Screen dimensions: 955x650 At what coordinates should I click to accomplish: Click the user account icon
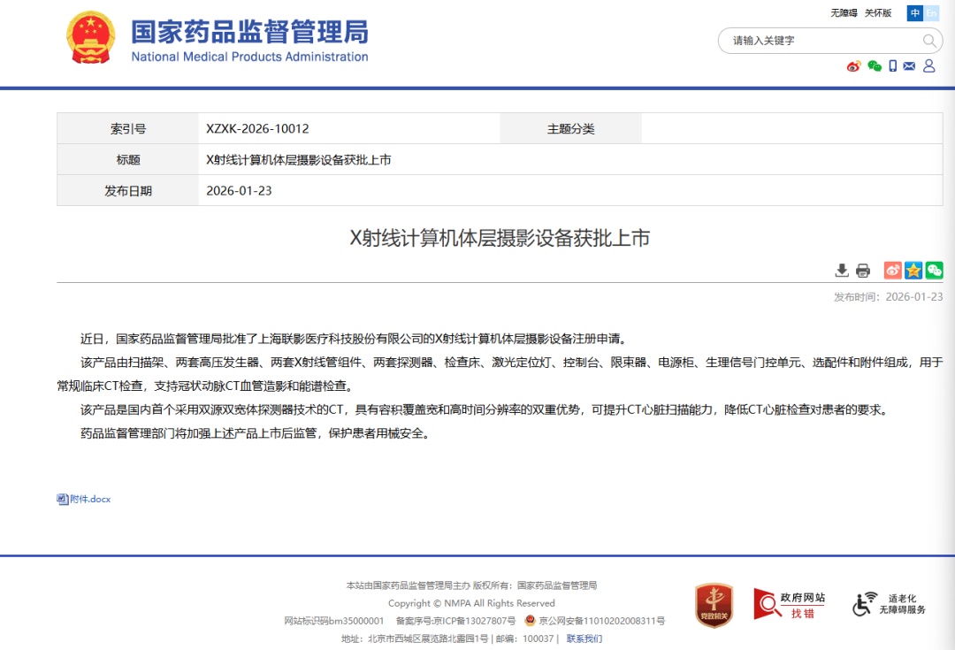coord(929,66)
